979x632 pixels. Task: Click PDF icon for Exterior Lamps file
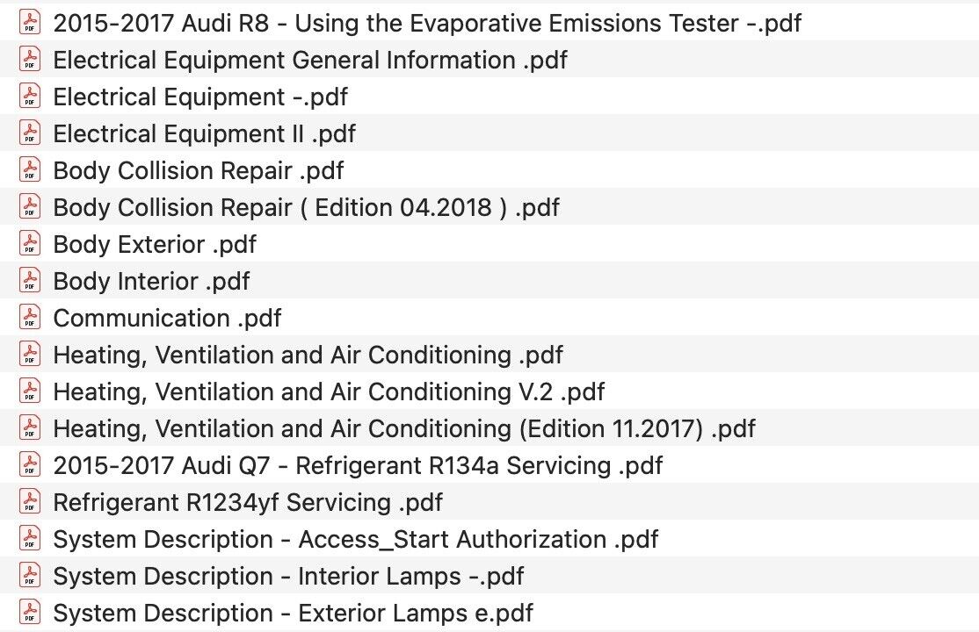pos(30,612)
